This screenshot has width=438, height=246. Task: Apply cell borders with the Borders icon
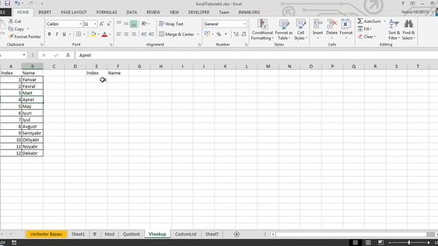point(79,34)
